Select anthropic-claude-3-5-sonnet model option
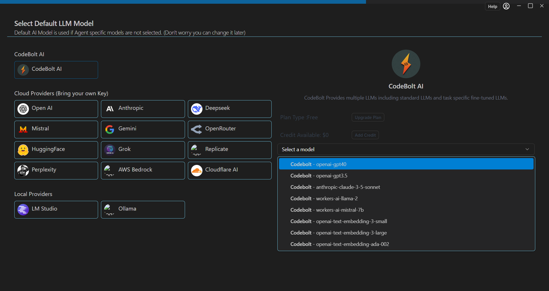The width and height of the screenshot is (549, 291). 406,187
